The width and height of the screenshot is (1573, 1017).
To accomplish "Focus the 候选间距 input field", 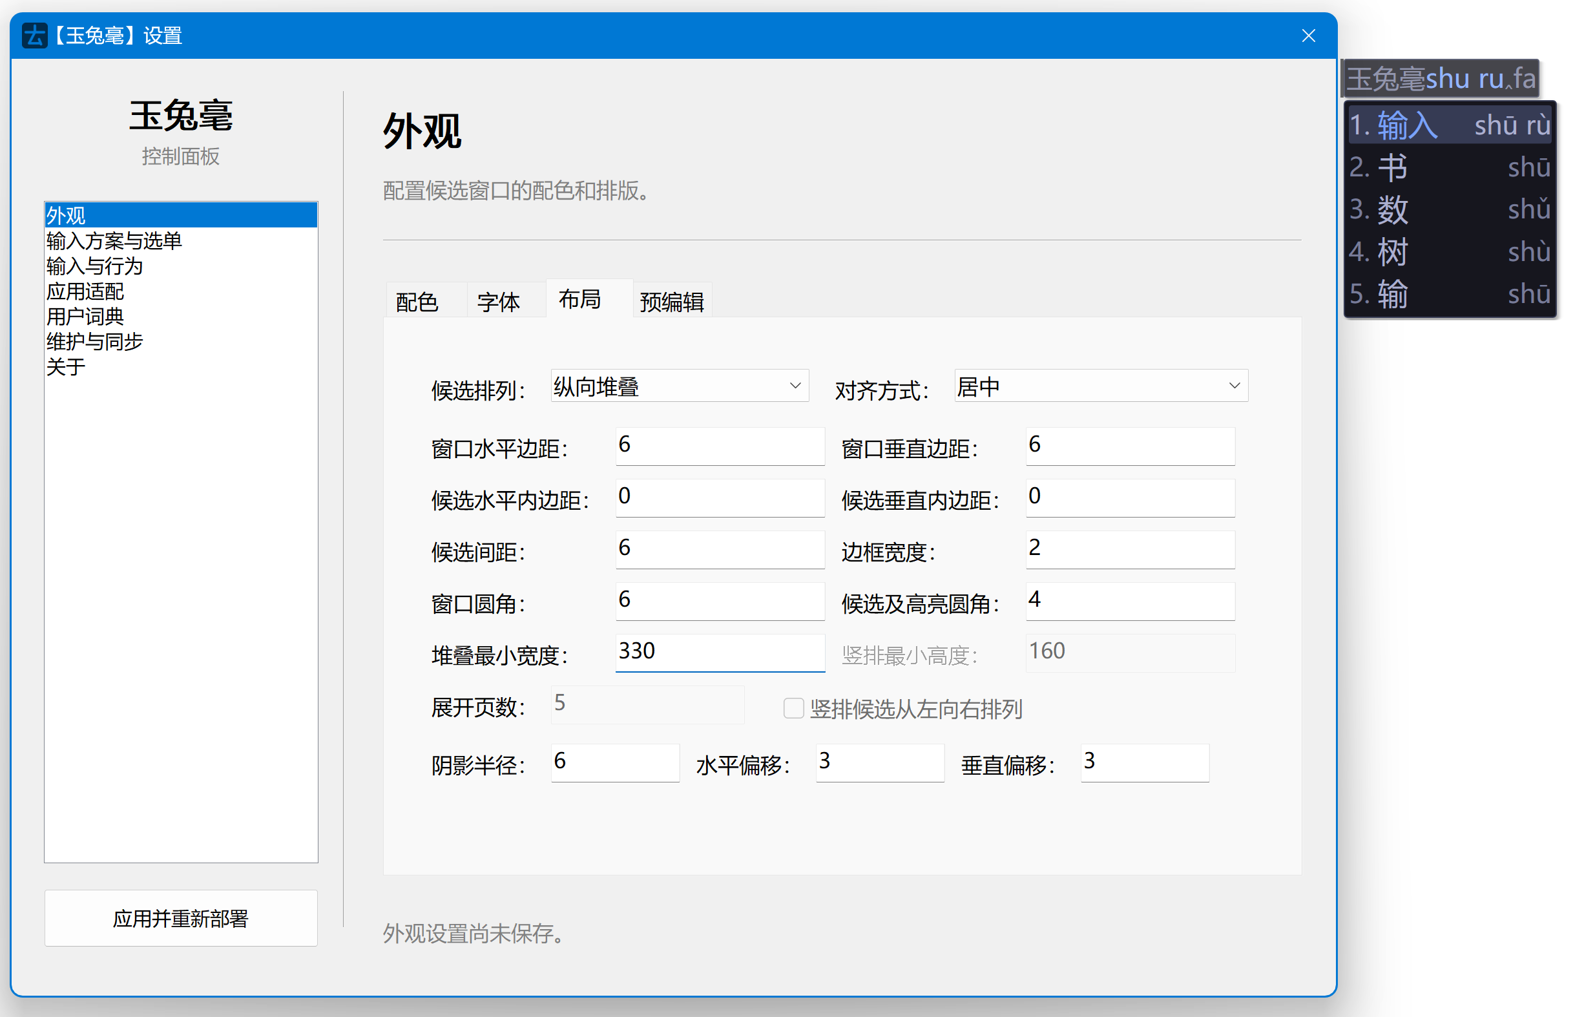I will click(719, 549).
